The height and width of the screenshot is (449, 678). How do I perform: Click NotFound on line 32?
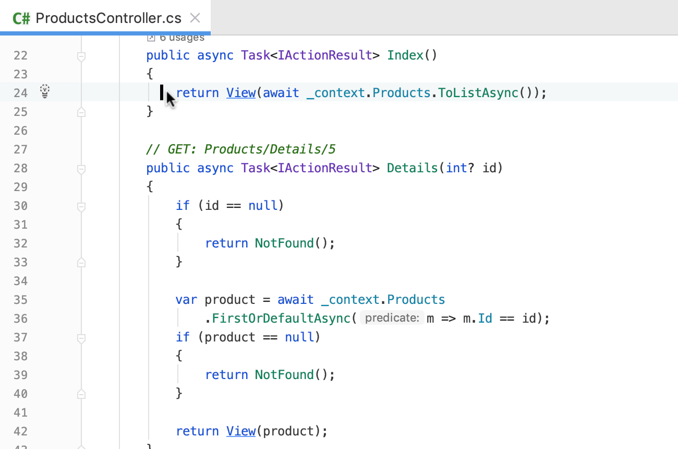(284, 243)
